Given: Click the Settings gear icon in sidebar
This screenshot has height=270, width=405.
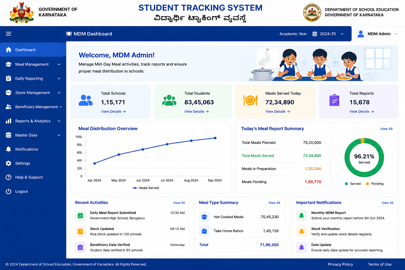Looking at the screenshot, I should [8, 163].
